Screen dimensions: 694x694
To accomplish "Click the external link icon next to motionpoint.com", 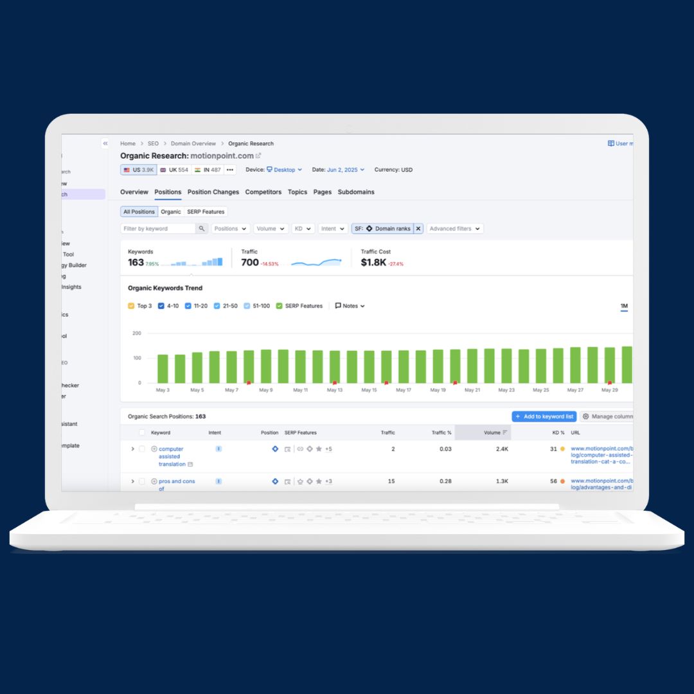I will 259,156.
